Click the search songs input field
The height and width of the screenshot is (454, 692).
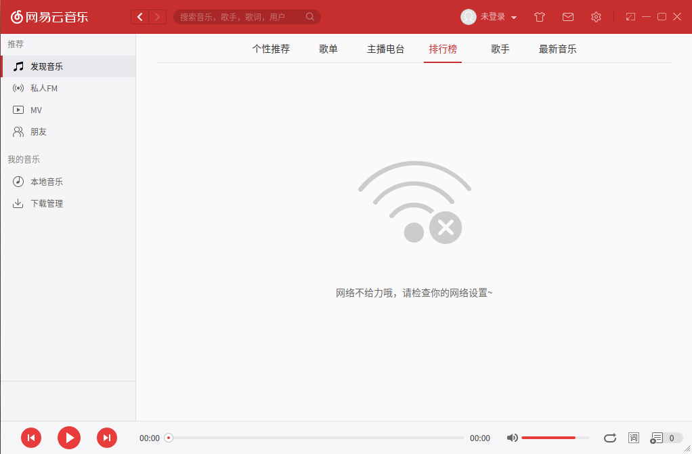click(244, 16)
